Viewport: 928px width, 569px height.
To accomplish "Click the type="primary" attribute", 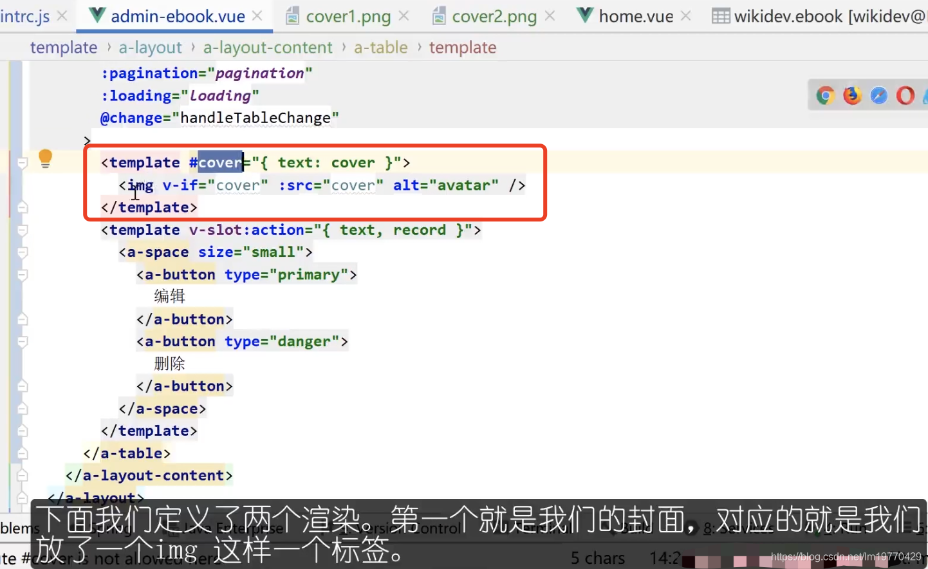I will click(x=286, y=275).
